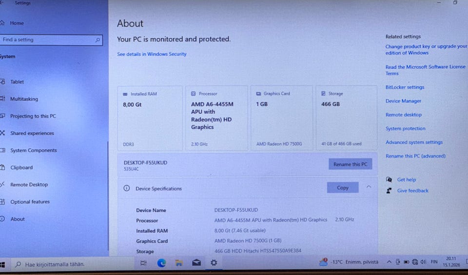The image size is (468, 275).
Task: Open Device Manager link
Action: click(403, 101)
